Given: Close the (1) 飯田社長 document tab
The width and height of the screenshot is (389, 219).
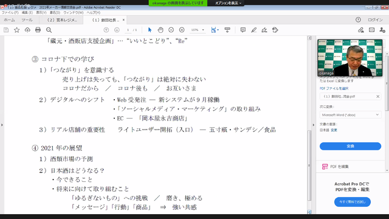Looking at the screenshot, I should pyautogui.click(x=123, y=20).
